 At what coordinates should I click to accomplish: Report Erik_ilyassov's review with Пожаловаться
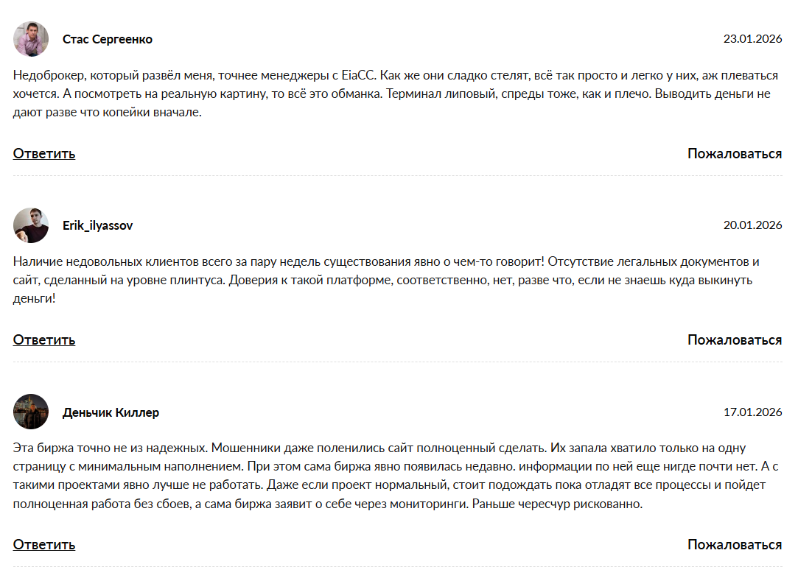(735, 339)
